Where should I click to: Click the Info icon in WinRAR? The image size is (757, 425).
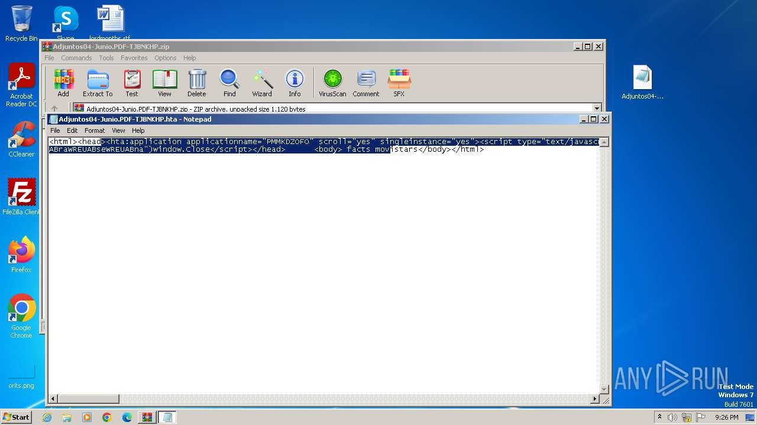pos(295,83)
